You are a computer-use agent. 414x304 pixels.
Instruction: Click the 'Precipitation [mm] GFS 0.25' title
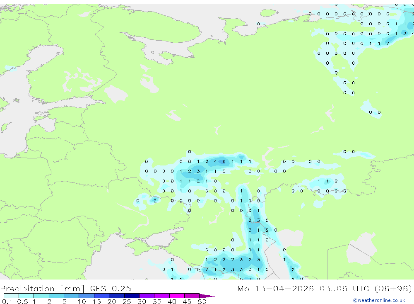pyautogui.click(x=65, y=288)
